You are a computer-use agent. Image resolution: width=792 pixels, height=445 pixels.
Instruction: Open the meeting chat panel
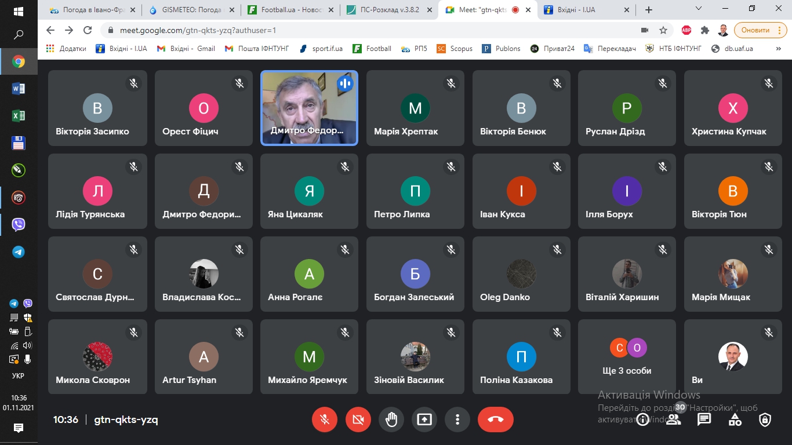pyautogui.click(x=704, y=420)
